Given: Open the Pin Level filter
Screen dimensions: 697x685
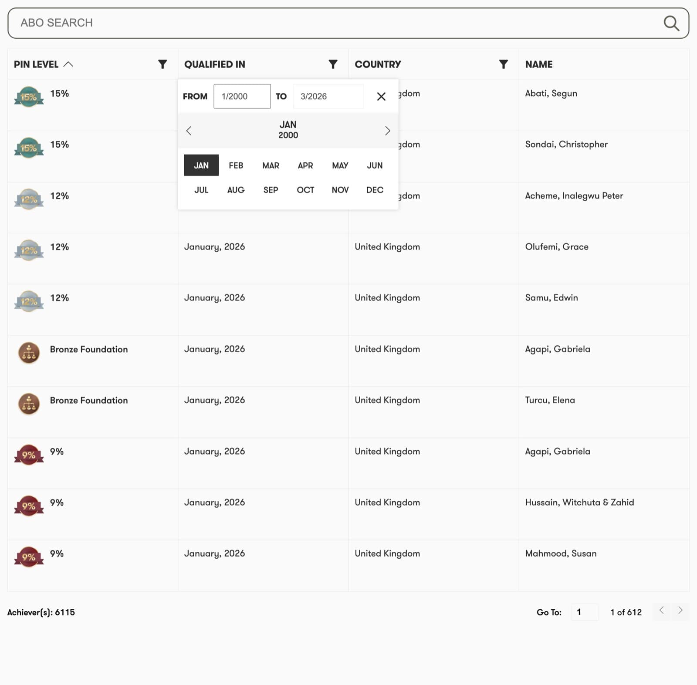Looking at the screenshot, I should (x=162, y=64).
